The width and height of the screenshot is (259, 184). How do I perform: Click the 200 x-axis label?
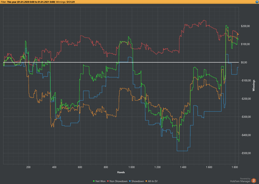coord(28,167)
